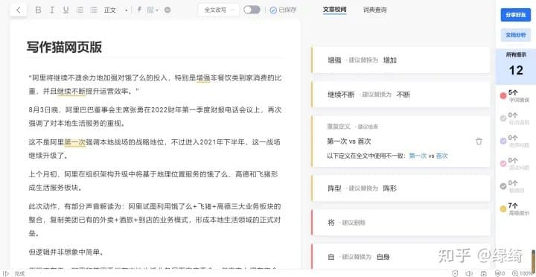The image size is (536, 277).
Task: Click the 100% zoom control
Action: [523, 273]
